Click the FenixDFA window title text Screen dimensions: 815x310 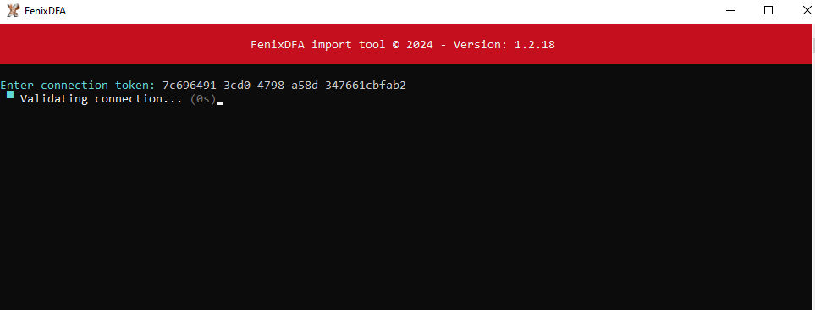(45, 10)
